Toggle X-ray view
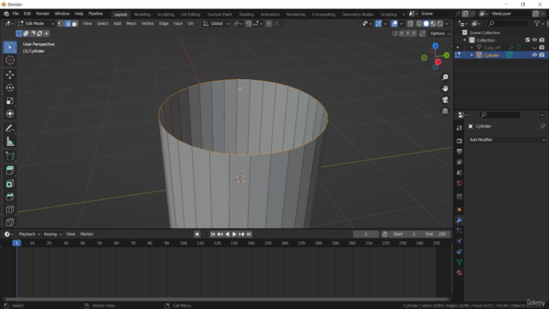The image size is (549, 309). tap(410, 23)
